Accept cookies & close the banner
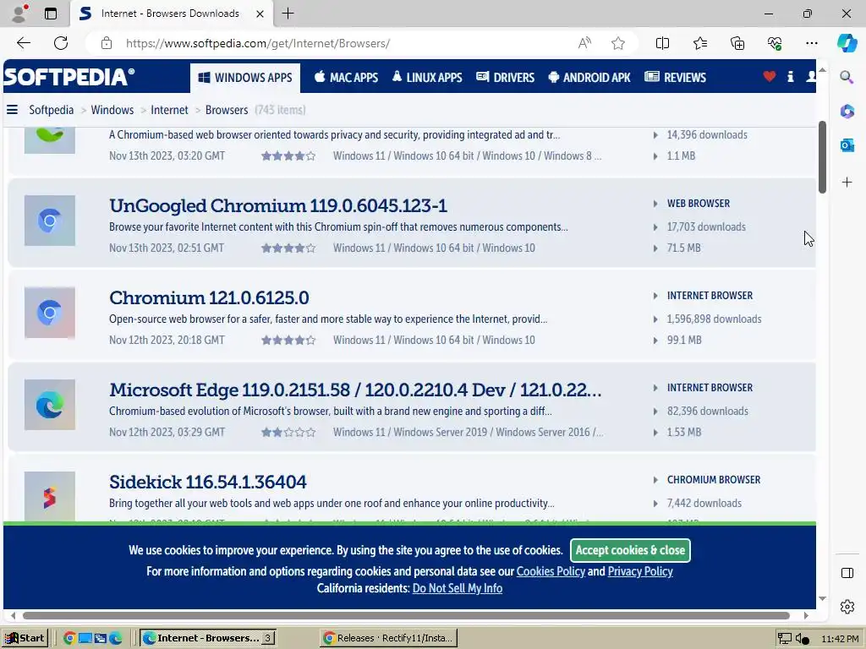866x649 pixels. click(630, 550)
